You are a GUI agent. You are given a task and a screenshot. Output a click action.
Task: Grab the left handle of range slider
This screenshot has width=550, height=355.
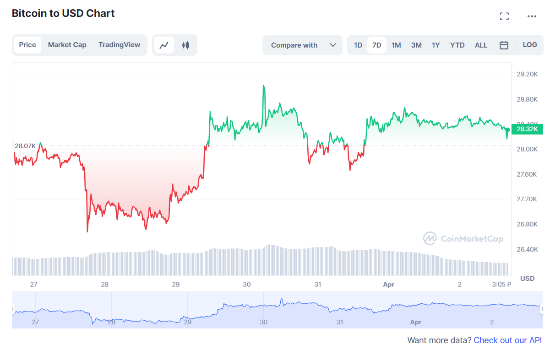click(x=13, y=309)
